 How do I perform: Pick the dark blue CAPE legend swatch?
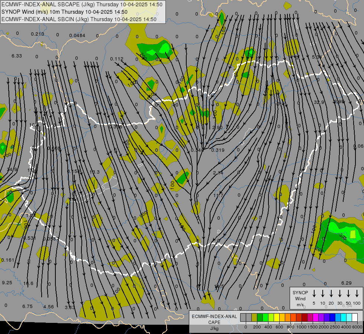point(332,317)
